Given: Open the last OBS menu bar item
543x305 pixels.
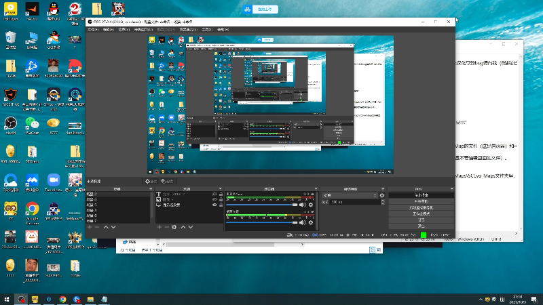Looking at the screenshot, I should pyautogui.click(x=223, y=30).
